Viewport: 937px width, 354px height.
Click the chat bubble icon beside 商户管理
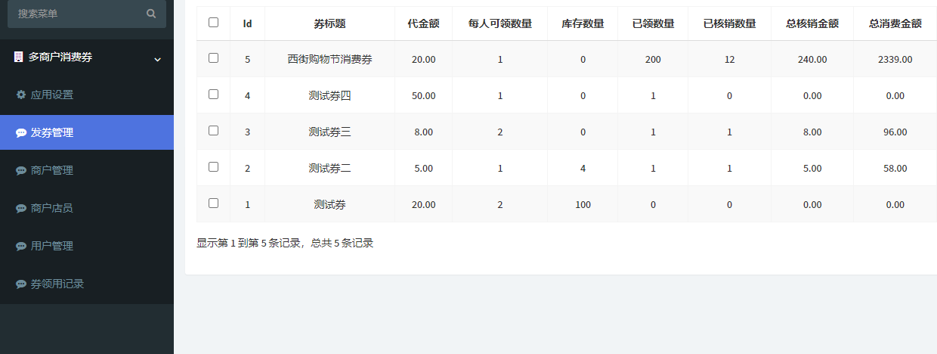tap(21, 171)
